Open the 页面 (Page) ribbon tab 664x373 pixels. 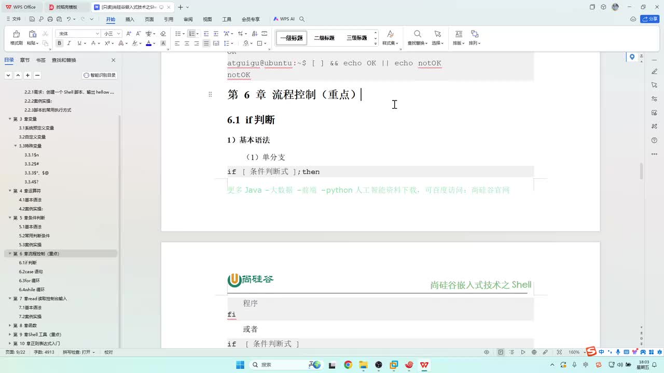click(x=149, y=19)
